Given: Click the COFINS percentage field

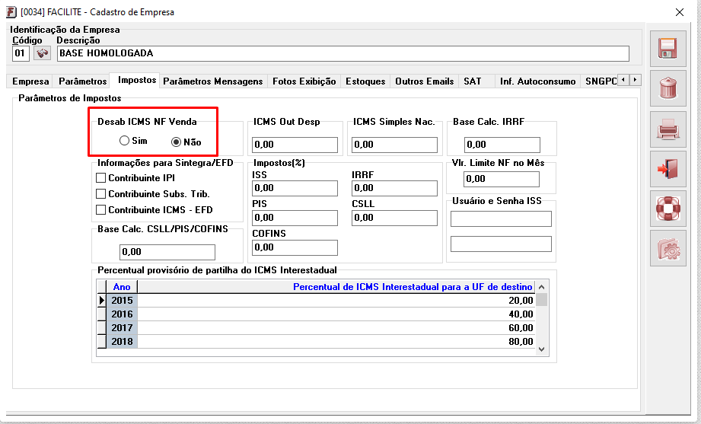Looking at the screenshot, I should [295, 247].
